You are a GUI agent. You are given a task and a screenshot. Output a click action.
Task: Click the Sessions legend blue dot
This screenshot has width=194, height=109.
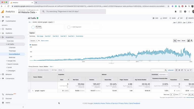click(x=30, y=45)
